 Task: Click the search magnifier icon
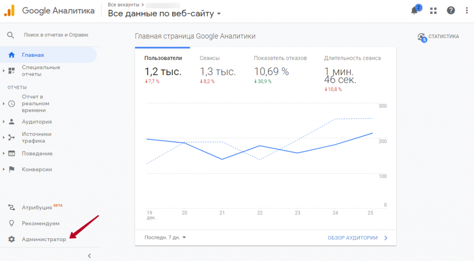click(11, 35)
